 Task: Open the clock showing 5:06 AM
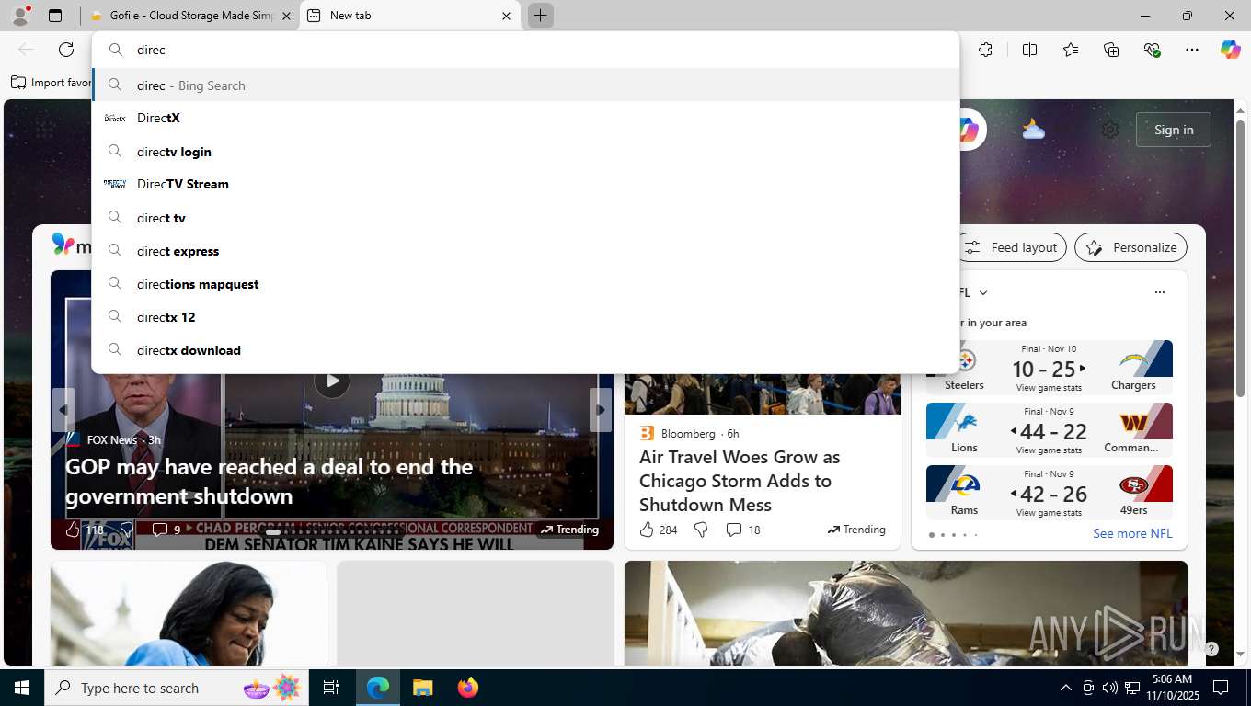click(1172, 688)
